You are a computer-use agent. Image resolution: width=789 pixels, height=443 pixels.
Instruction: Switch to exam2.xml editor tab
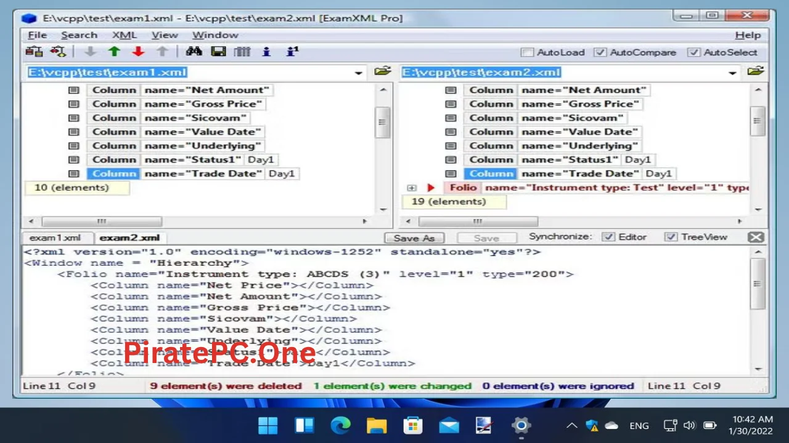[x=129, y=237]
